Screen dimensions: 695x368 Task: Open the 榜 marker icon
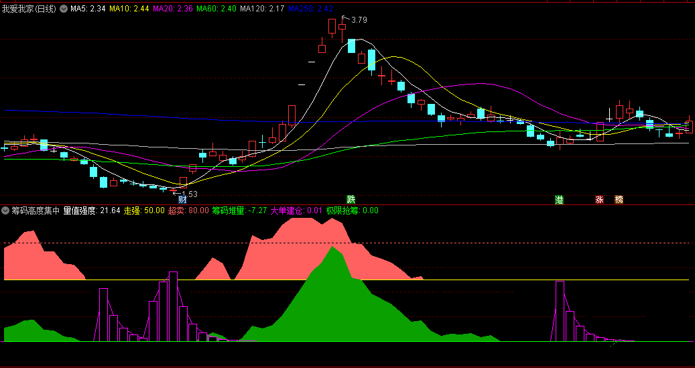click(619, 200)
